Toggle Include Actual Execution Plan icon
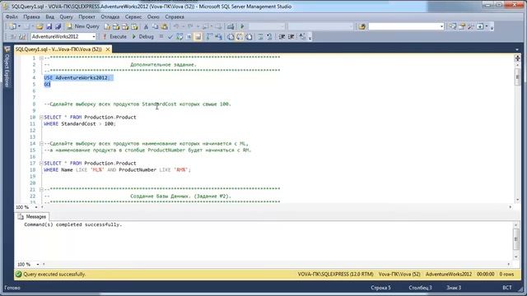Image resolution: width=527 pixels, height=296 pixels. tap(209, 36)
